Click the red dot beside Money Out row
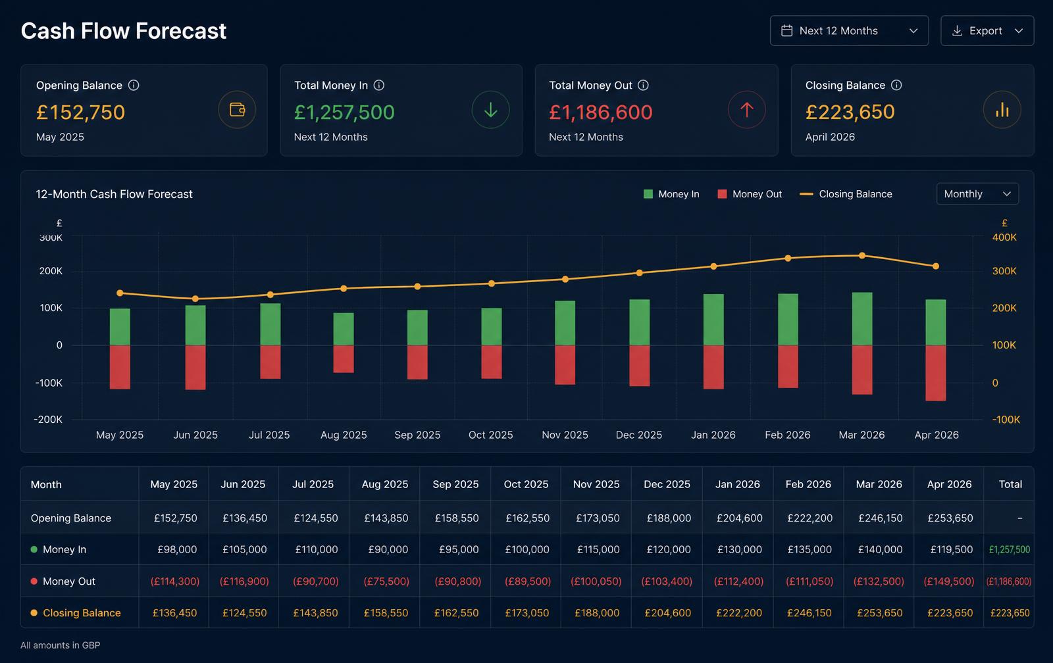Image resolution: width=1053 pixels, height=663 pixels. (x=34, y=581)
